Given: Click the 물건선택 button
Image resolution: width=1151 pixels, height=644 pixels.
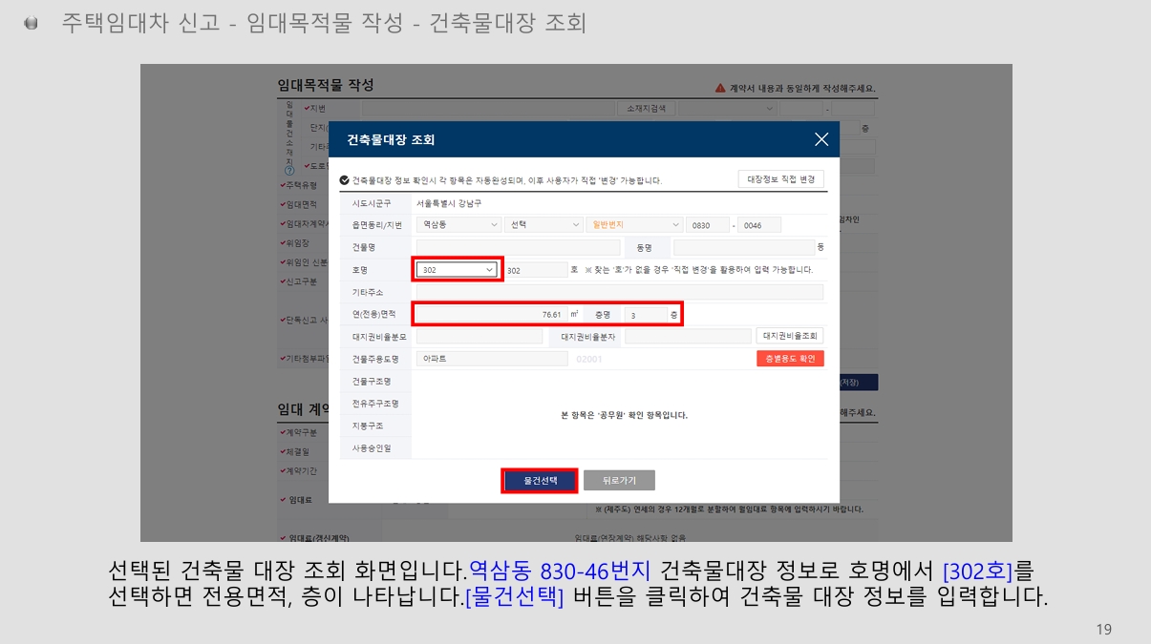Looking at the screenshot, I should tap(540, 480).
